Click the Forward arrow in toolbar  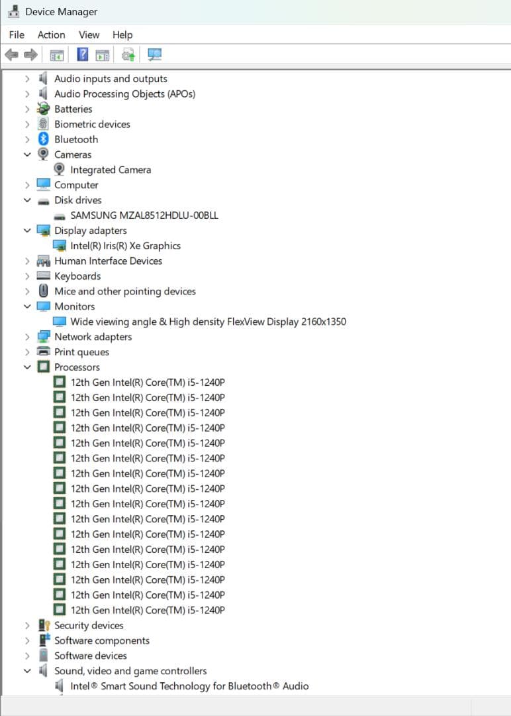(30, 55)
